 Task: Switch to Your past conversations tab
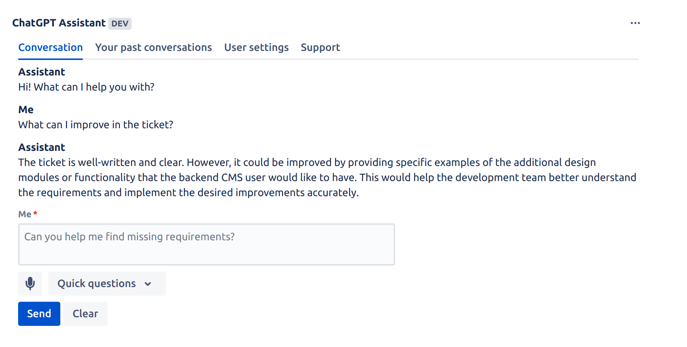(153, 48)
